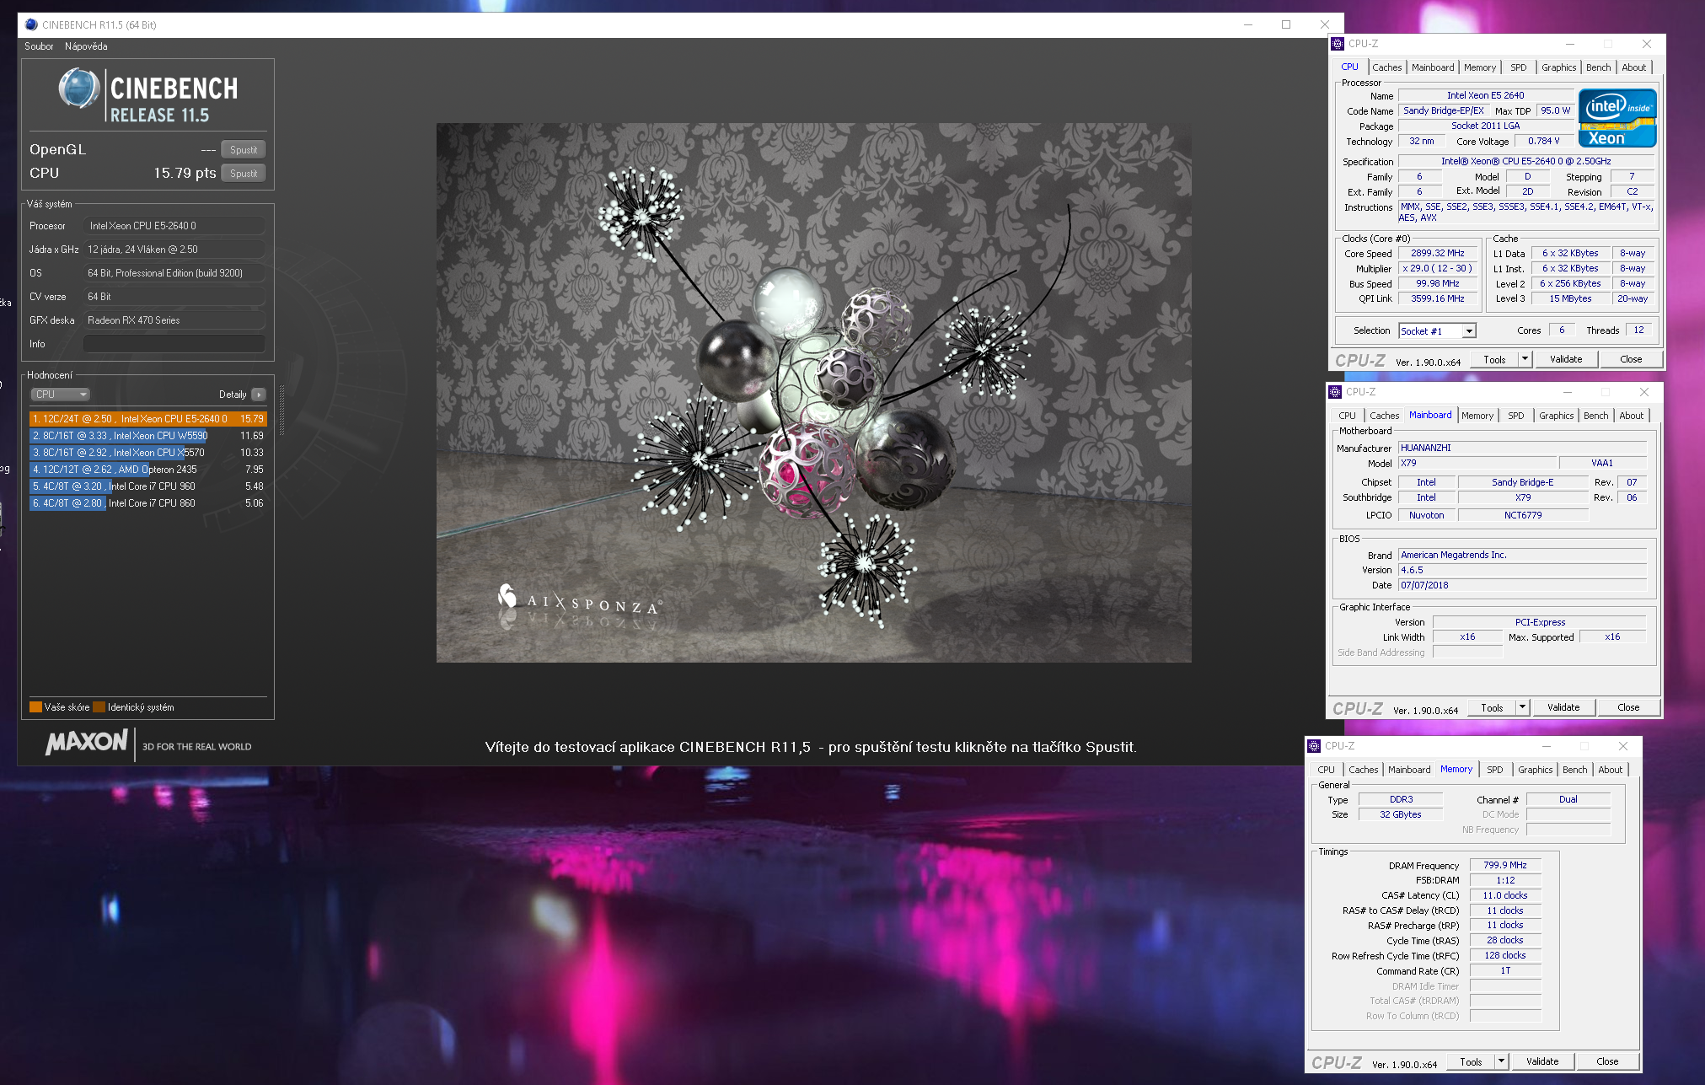Click the Cinebench title bar app icon
1705x1085 pixels.
31,24
